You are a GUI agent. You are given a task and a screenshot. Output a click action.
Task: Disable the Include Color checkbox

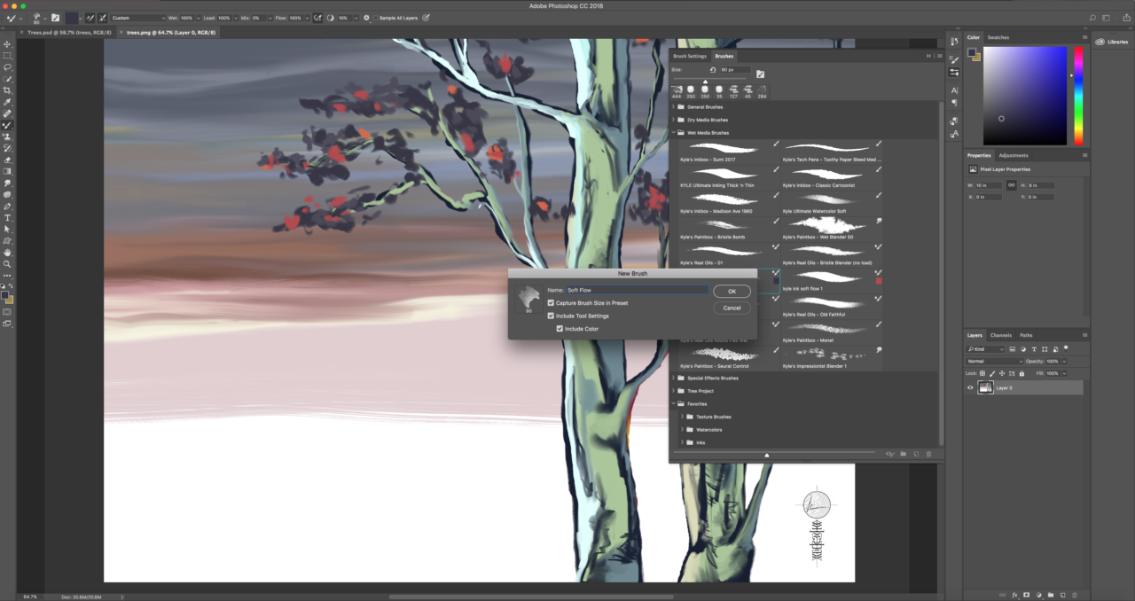(560, 329)
